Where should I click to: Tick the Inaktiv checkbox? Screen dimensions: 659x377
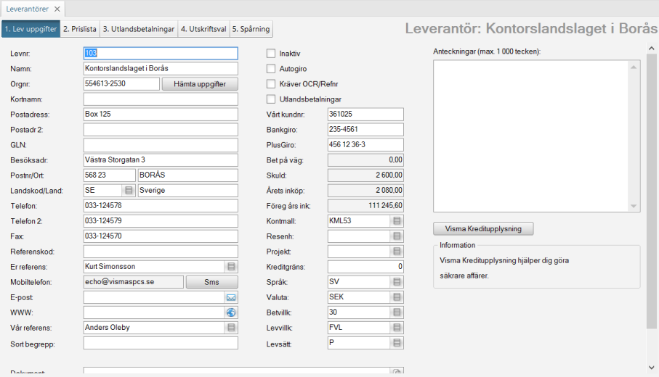[271, 54]
